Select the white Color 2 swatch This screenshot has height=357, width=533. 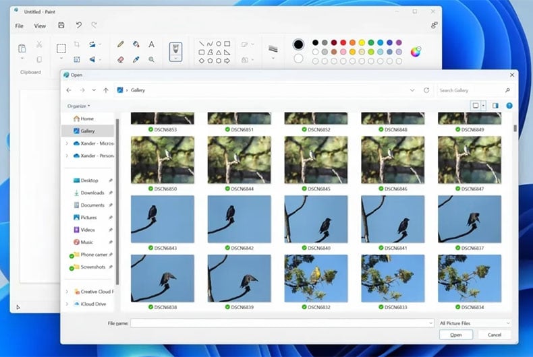coord(298,59)
